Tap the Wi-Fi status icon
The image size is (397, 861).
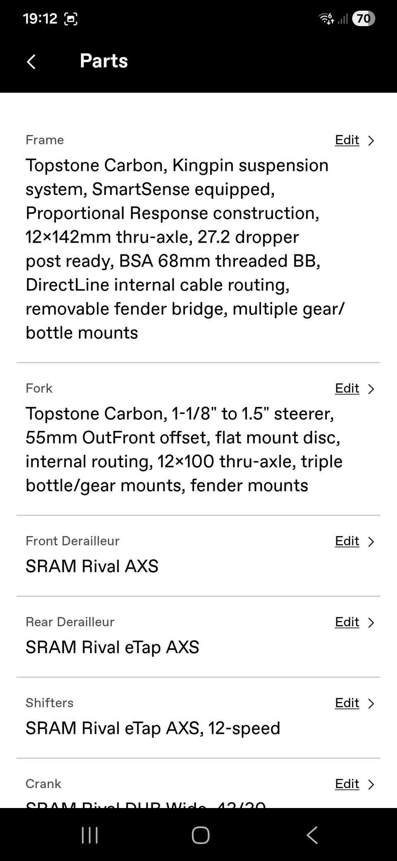pyautogui.click(x=326, y=19)
